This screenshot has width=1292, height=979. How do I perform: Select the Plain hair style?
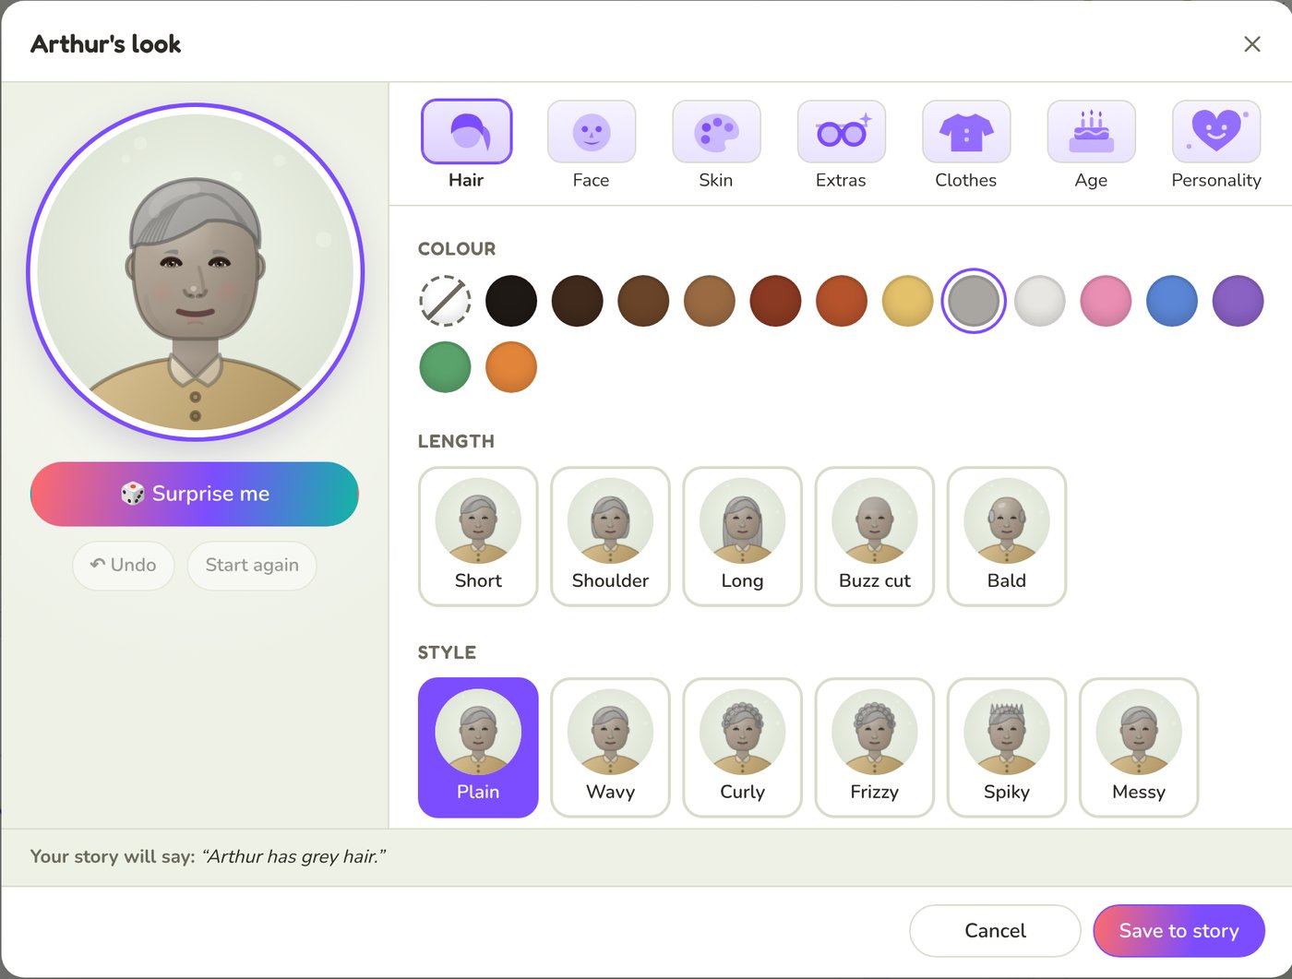point(478,747)
